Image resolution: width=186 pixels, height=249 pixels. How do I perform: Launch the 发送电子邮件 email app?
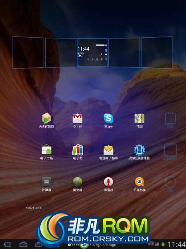[x=108, y=152]
